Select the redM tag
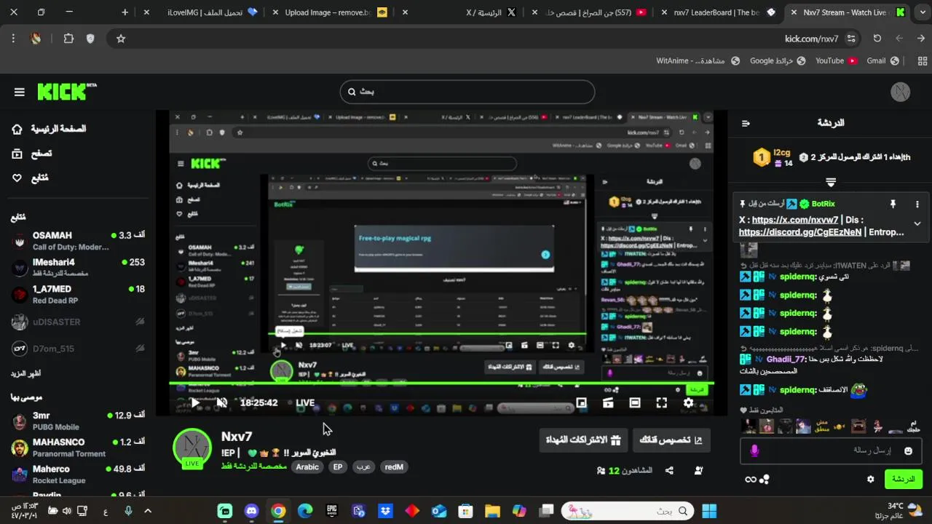This screenshot has height=524, width=932. tap(394, 467)
